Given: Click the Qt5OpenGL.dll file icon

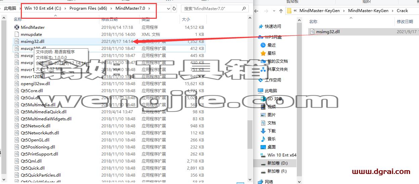Looking at the screenshot, I should click(17, 140).
